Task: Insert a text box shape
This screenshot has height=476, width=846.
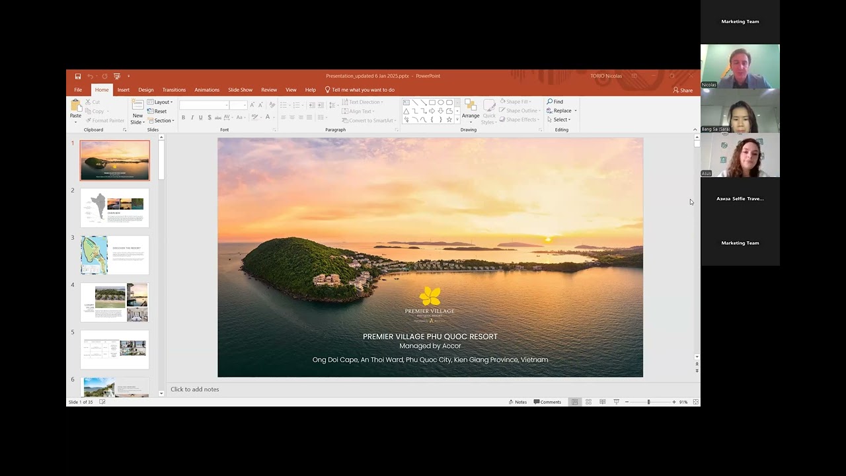Action: [406, 102]
